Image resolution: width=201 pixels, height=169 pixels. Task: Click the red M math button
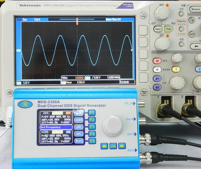[157, 61]
